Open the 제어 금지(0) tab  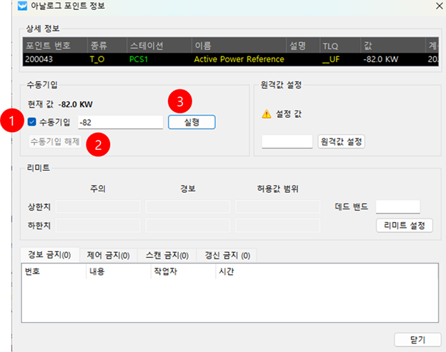(108, 255)
